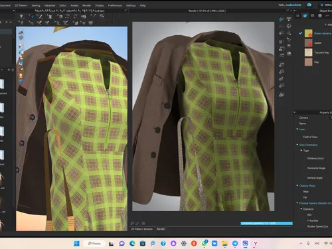Collapse the Clipping Plane section

(x=297, y=185)
